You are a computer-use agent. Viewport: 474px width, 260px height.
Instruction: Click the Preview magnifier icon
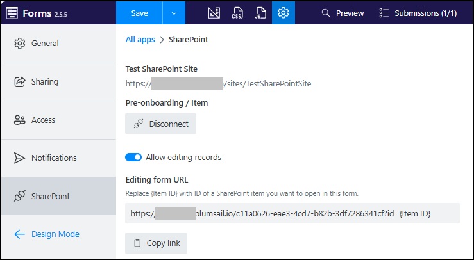coord(326,13)
